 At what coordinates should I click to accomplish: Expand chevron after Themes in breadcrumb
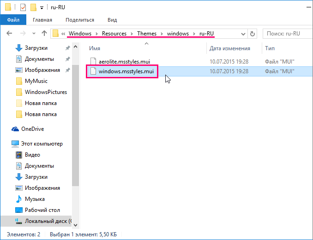pyautogui.click(x=162, y=34)
